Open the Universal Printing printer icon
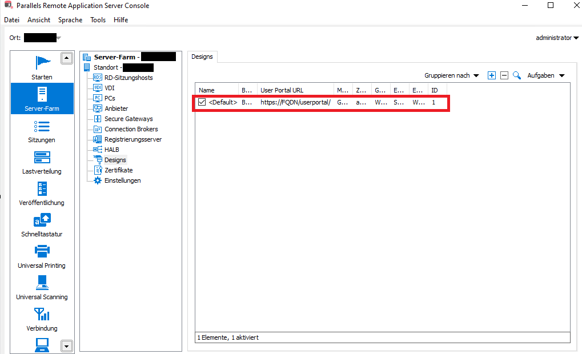This screenshot has width=582, height=354. 42,251
